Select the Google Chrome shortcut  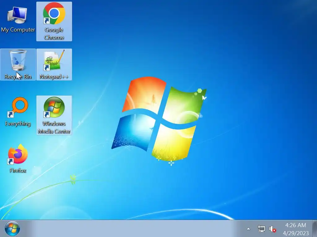coord(54,21)
